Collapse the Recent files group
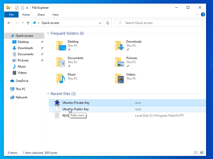The image size is (213, 159). click(x=48, y=93)
